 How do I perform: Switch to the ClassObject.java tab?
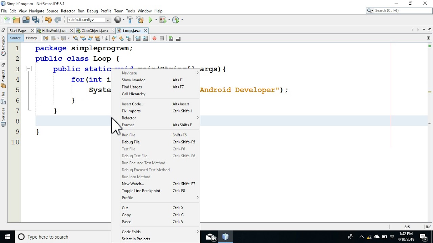94,31
